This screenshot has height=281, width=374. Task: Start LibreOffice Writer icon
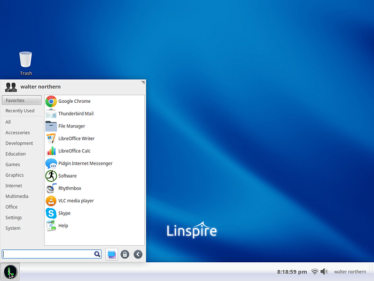tap(51, 138)
